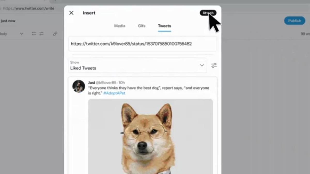Expand the chevron beside Liked Tweets
The height and width of the screenshot is (174, 310).
[x=202, y=66]
